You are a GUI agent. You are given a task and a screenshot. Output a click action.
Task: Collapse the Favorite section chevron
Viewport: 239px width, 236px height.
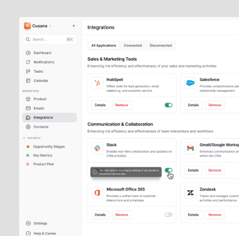coord(24,138)
